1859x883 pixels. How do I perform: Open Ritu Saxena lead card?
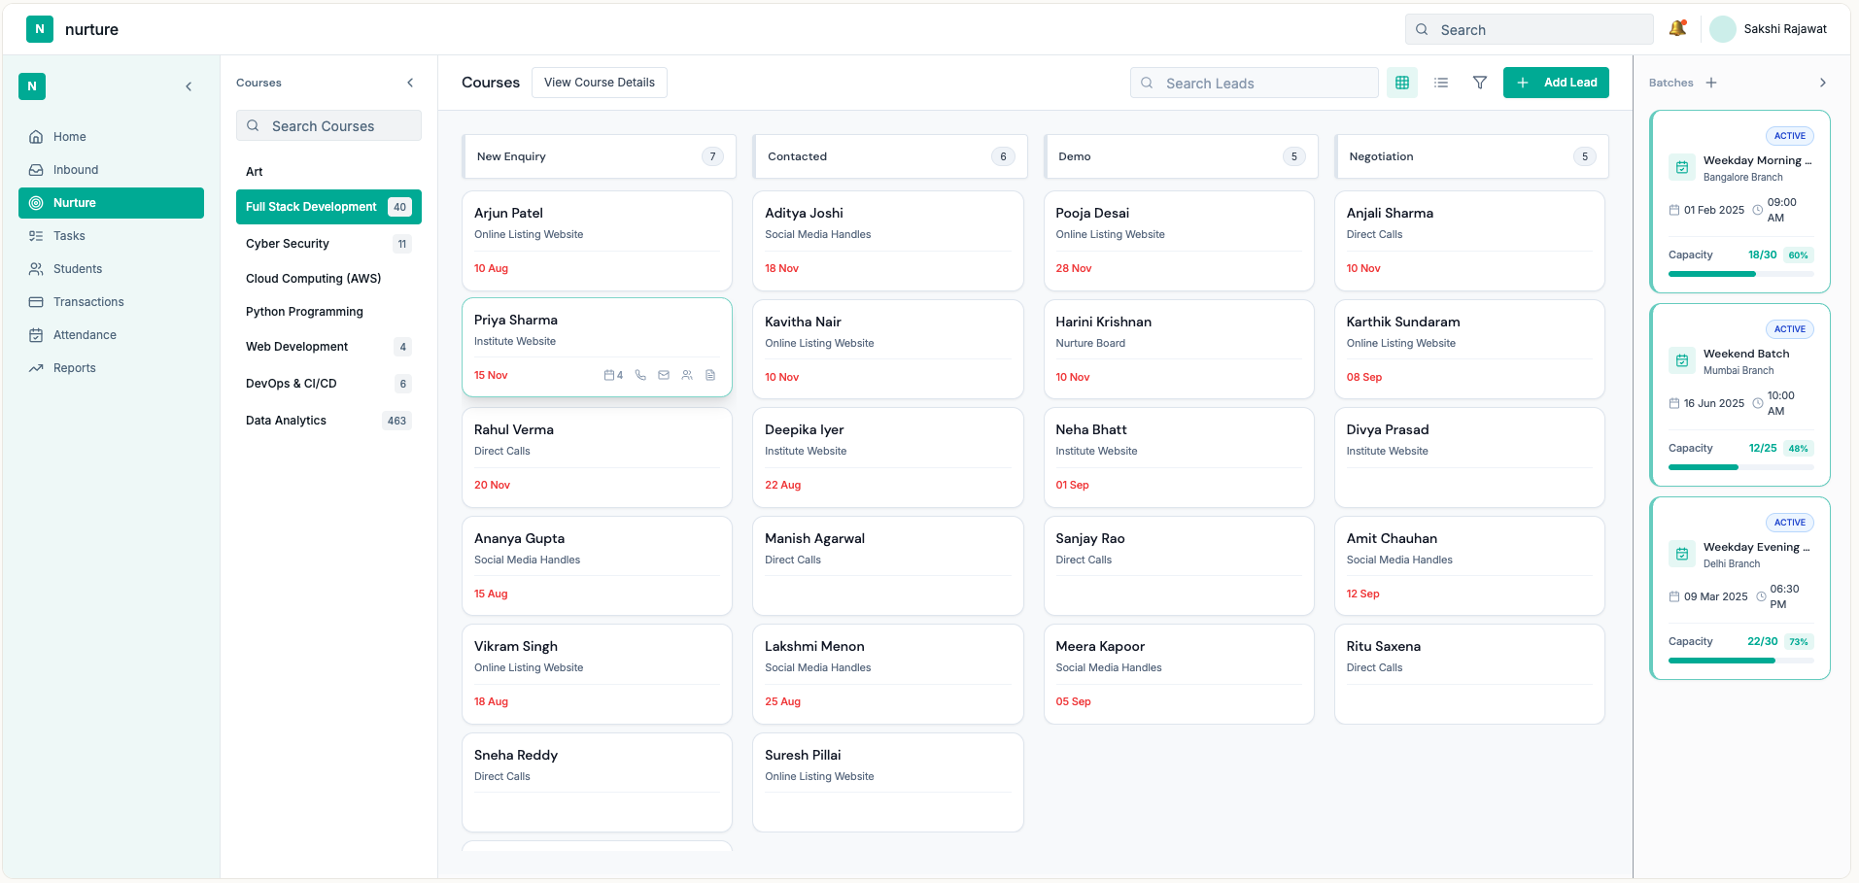(1469, 674)
